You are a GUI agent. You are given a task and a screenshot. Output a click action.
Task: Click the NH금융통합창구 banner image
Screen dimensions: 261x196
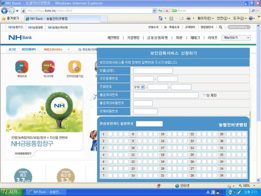point(45,109)
